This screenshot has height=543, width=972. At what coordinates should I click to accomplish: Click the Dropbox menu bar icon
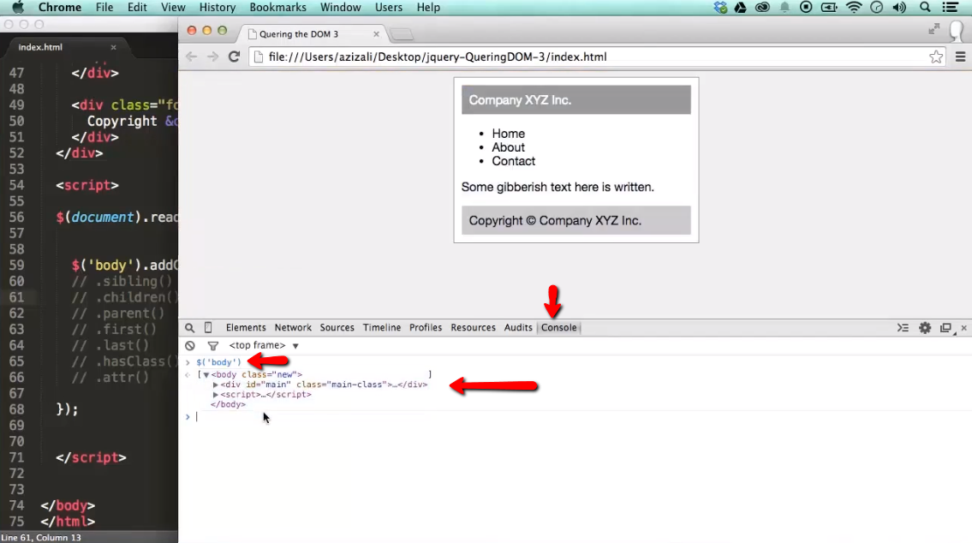point(720,8)
